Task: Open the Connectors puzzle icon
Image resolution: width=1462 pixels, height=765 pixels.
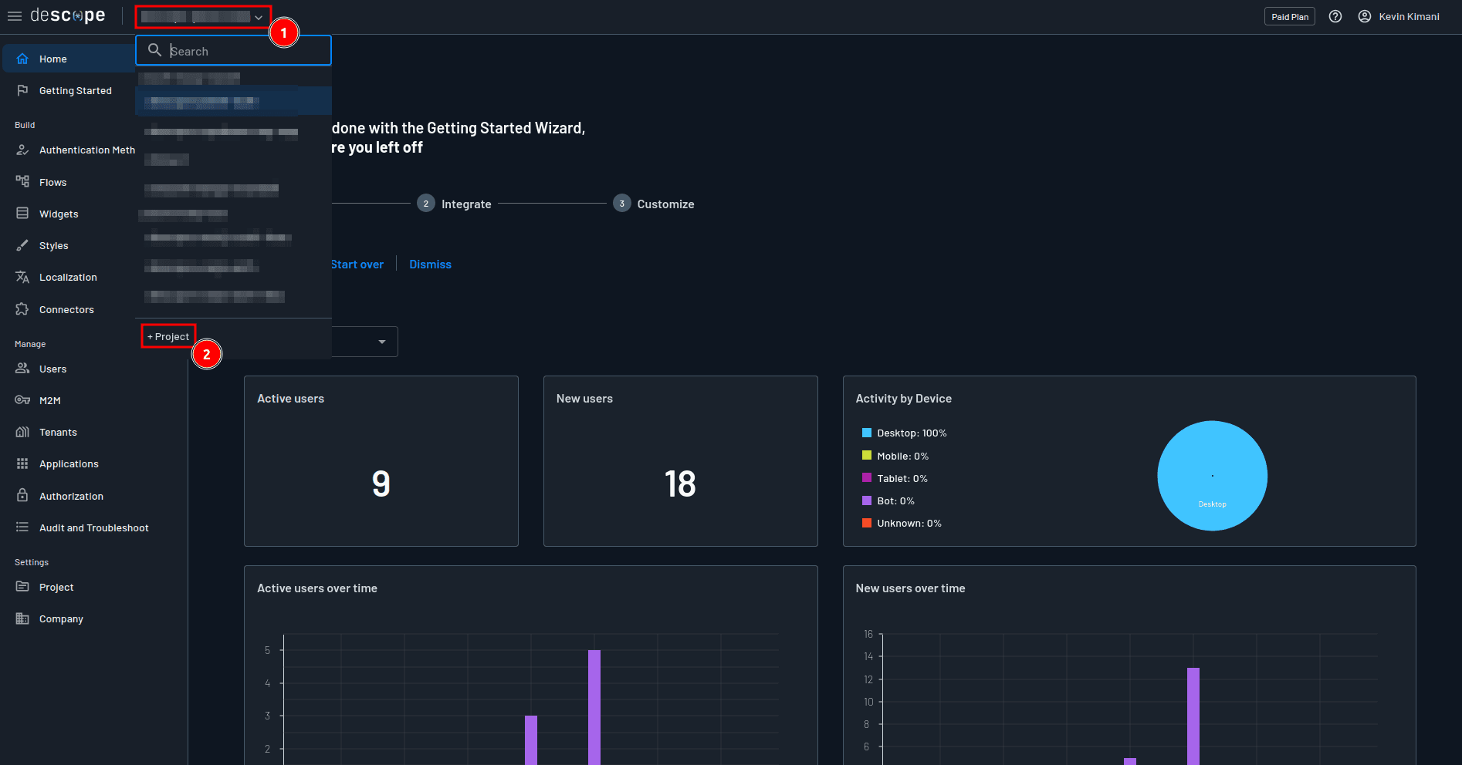Action: pos(22,309)
